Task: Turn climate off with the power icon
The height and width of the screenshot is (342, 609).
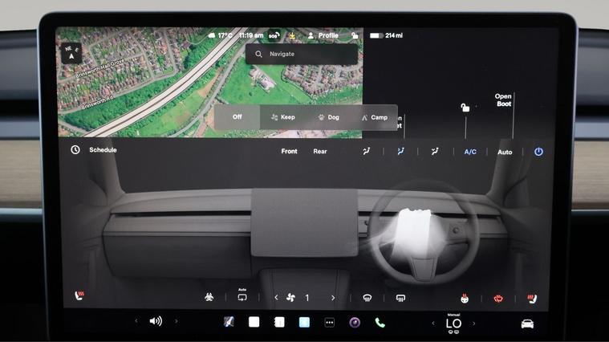Action: [x=538, y=152]
